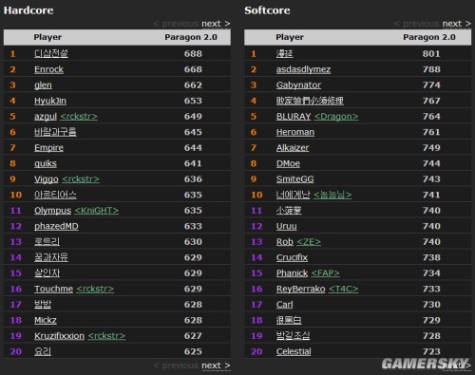Open BLURAY player link
475x375 pixels.
(294, 117)
